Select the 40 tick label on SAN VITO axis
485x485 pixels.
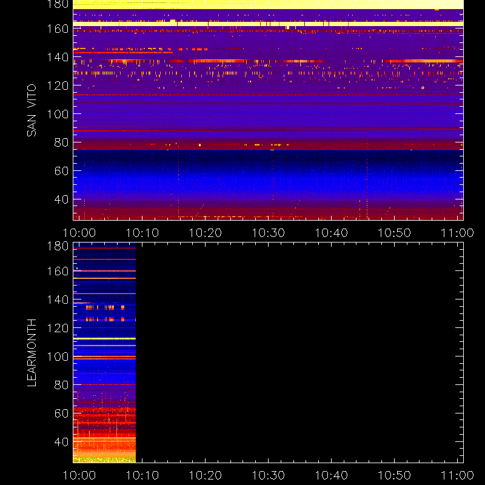61,199
